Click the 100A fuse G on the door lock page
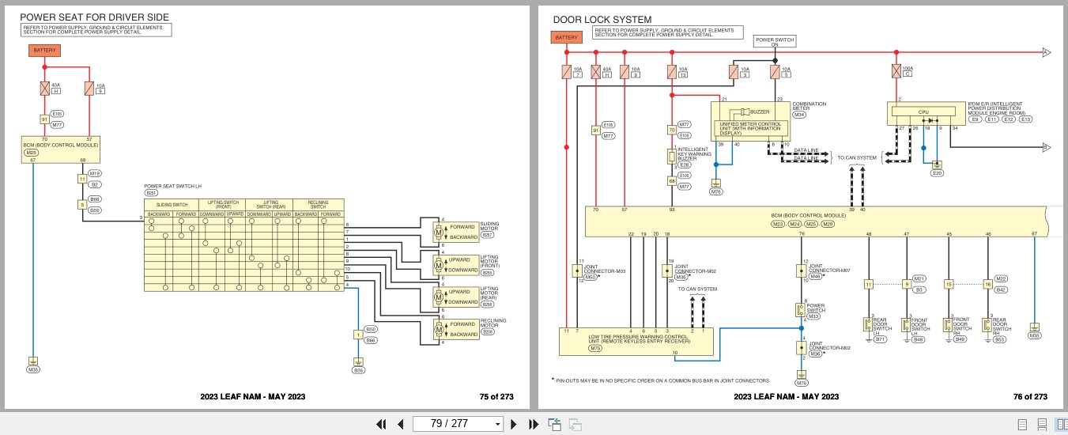Screen dimensions: 1068x435 [x=896, y=71]
